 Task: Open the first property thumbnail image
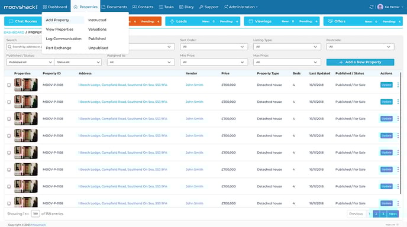click(25, 85)
